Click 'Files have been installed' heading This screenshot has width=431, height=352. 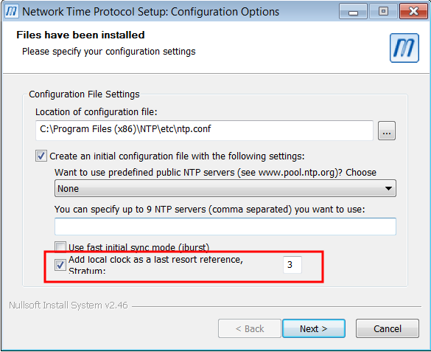[x=80, y=35]
